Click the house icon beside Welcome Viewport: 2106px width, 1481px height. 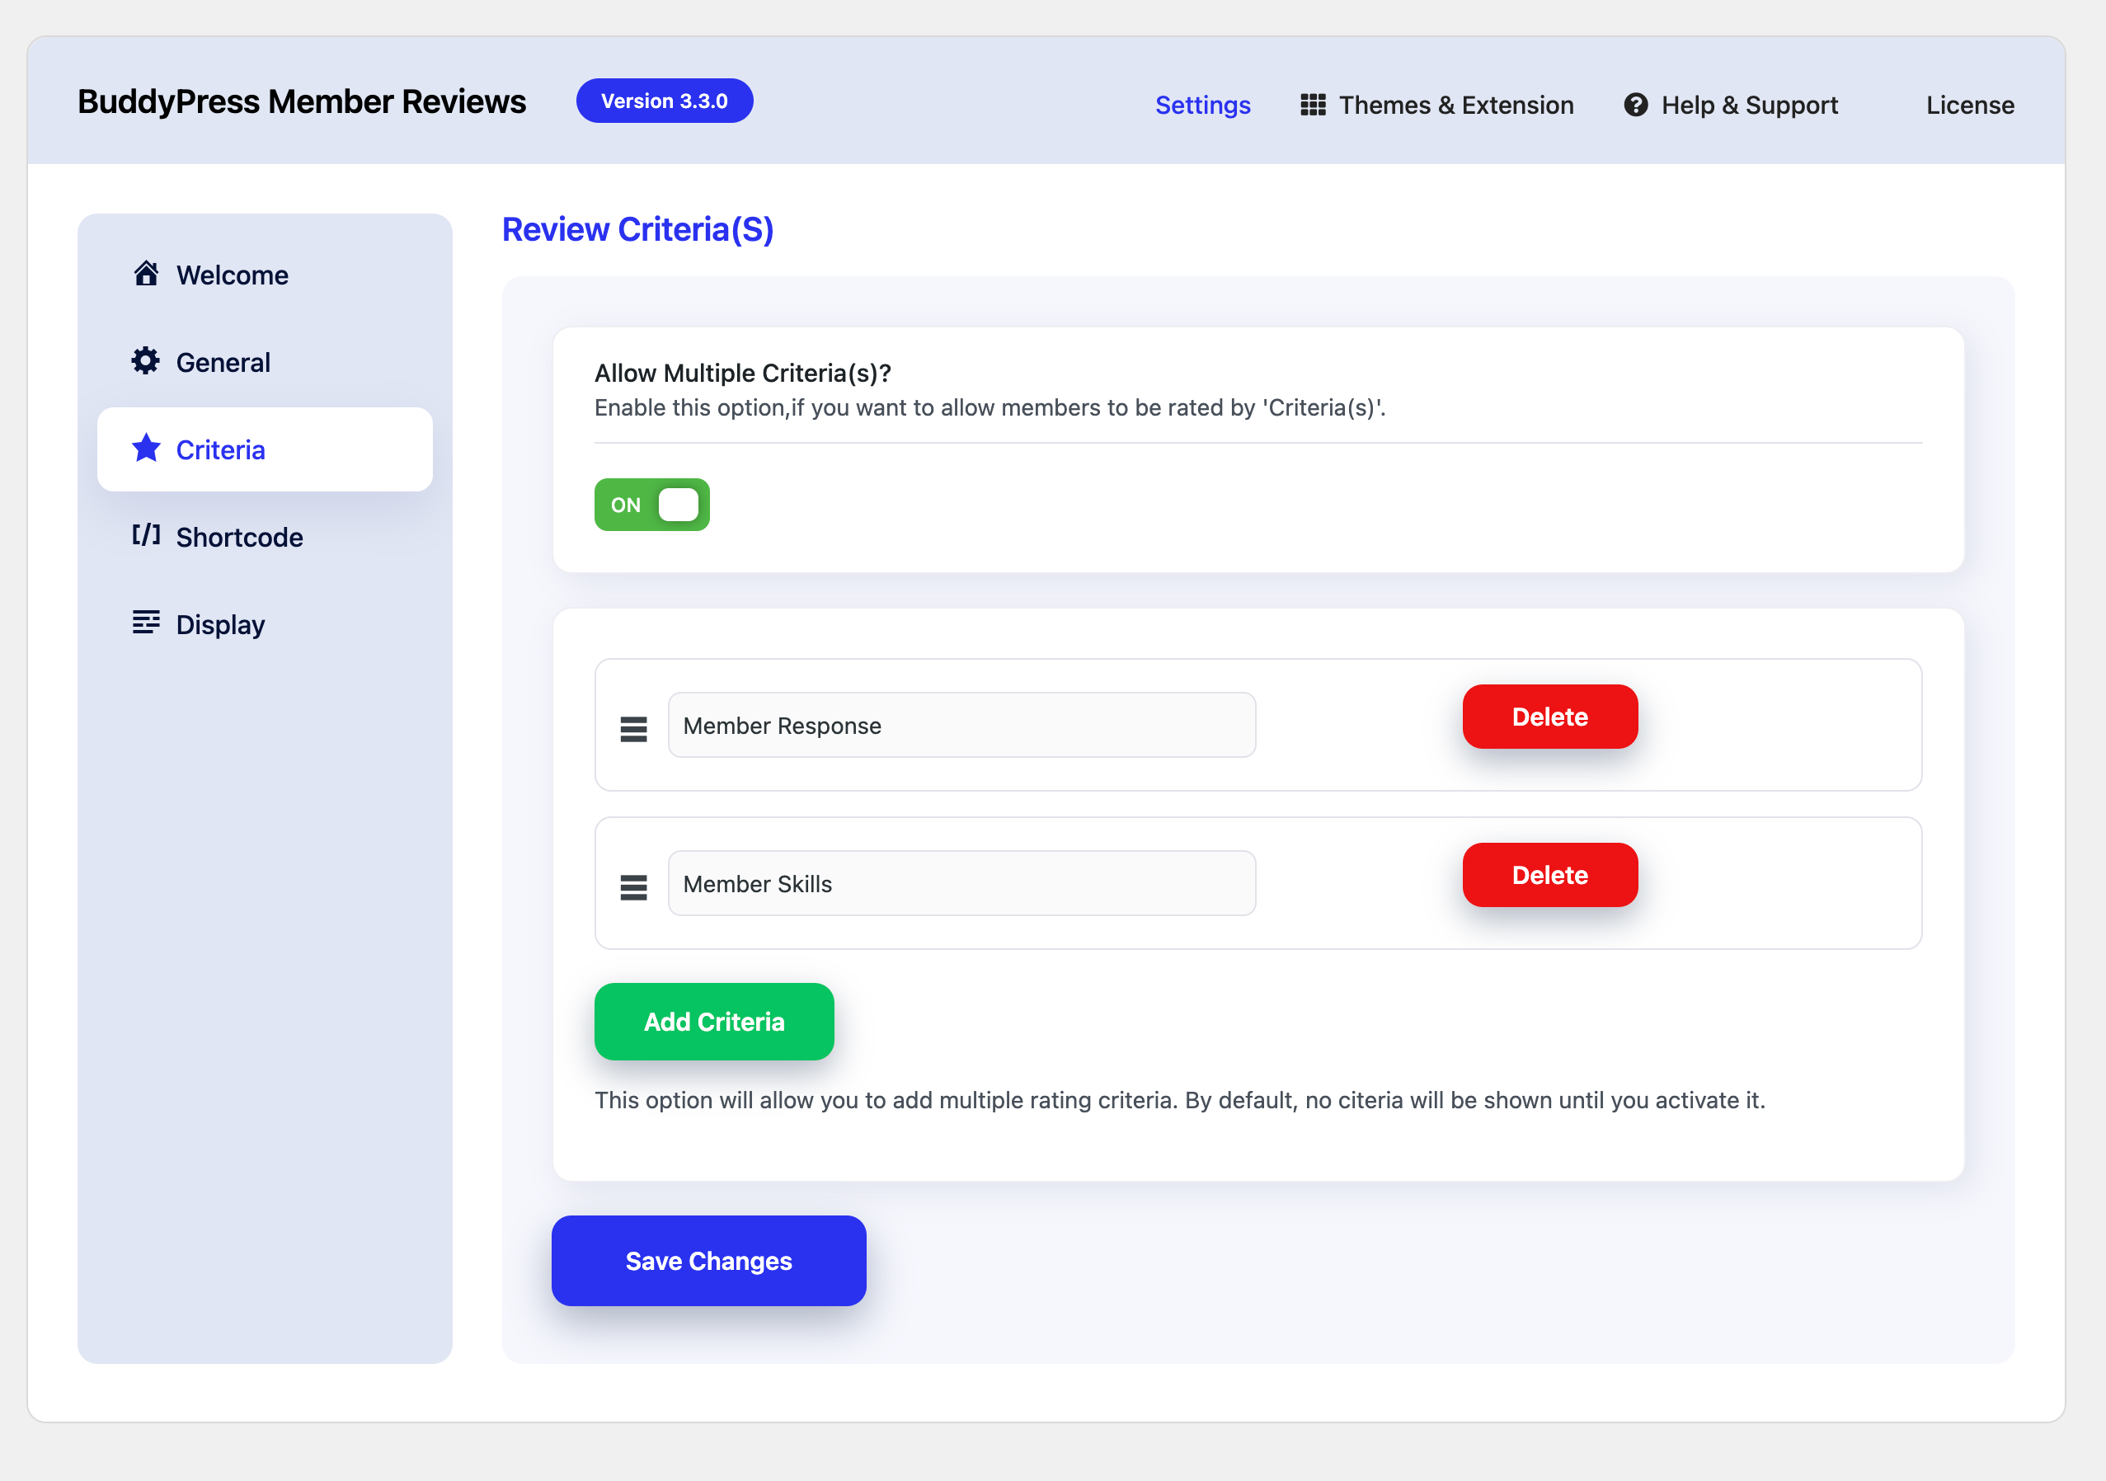point(146,275)
